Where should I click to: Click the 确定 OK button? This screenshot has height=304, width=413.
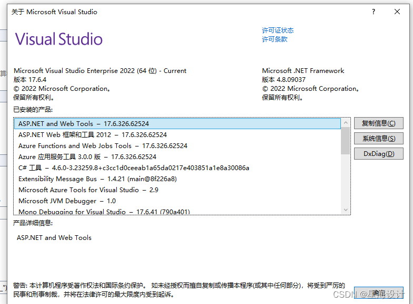point(378,292)
